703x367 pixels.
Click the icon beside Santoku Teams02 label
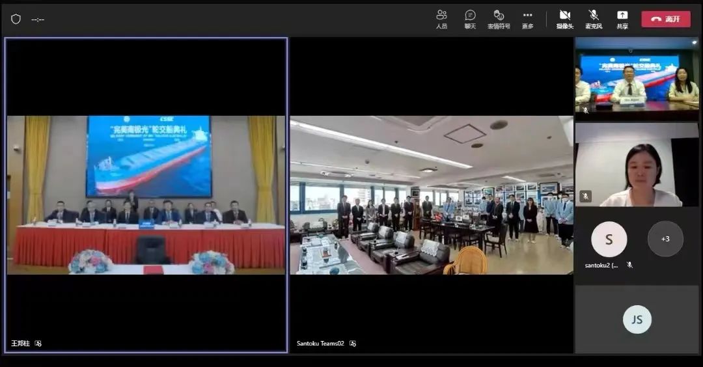[x=353, y=344]
